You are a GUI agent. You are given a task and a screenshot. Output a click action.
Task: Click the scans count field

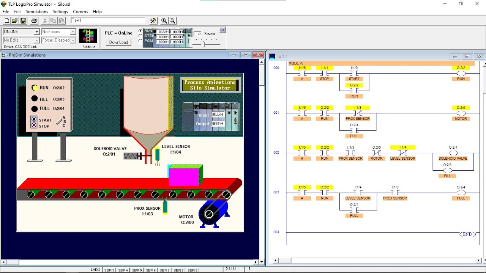coord(199,34)
